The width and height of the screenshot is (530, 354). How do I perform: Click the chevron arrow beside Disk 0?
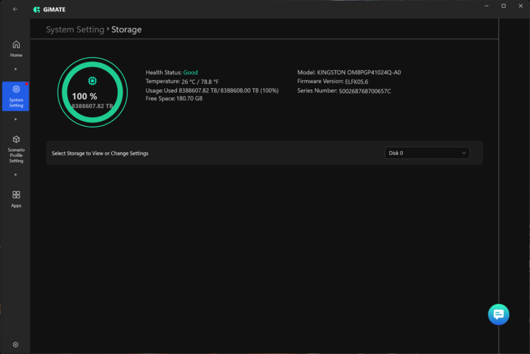463,153
